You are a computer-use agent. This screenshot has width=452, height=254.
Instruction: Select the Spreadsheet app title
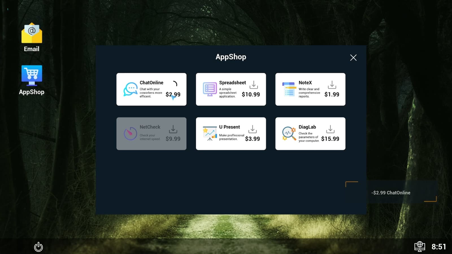[x=232, y=83]
